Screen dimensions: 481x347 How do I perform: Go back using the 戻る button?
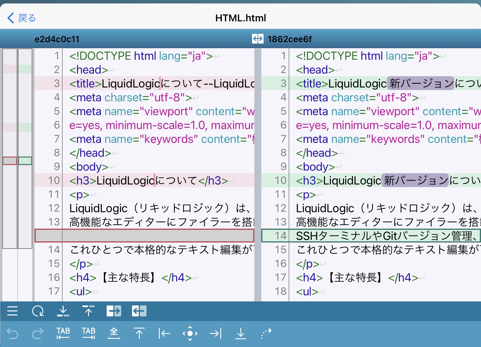click(22, 18)
